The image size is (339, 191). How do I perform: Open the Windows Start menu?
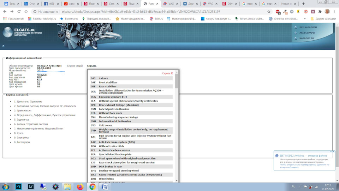tap(6, 187)
